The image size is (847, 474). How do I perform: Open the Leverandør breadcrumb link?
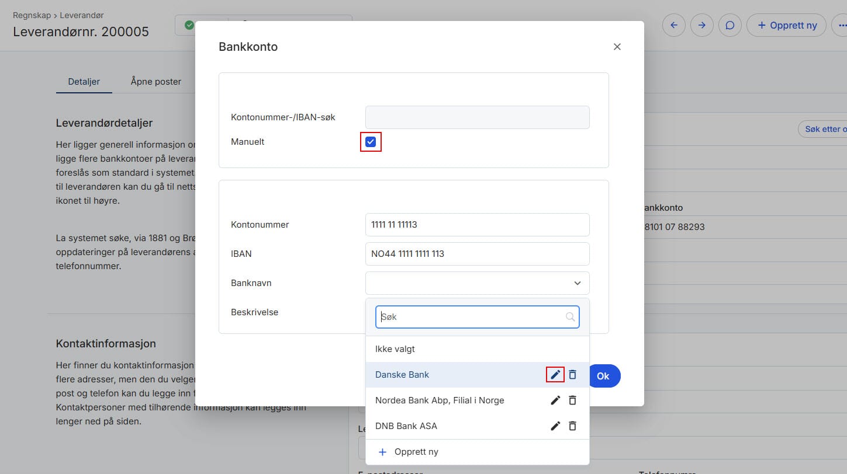82,15
